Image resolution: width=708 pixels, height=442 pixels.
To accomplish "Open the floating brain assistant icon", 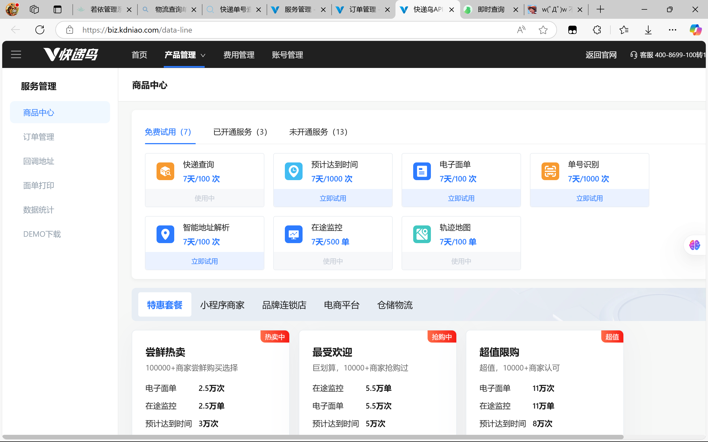I will pos(694,245).
